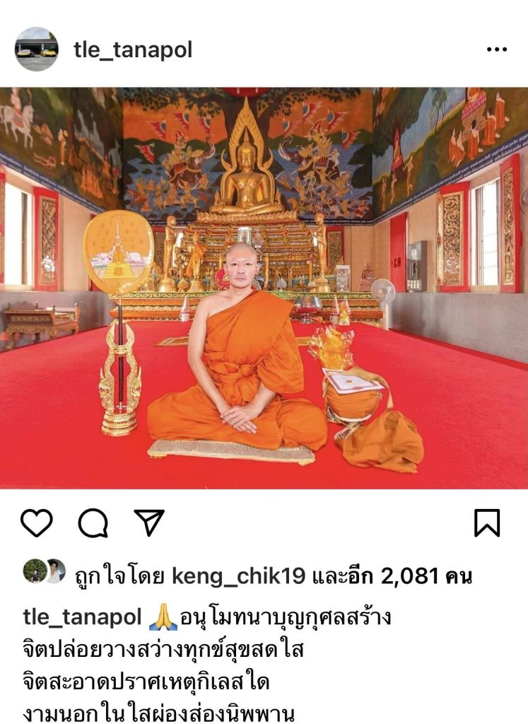Click first liker avatar thumbnail
This screenshot has width=528, height=724.
point(34,571)
